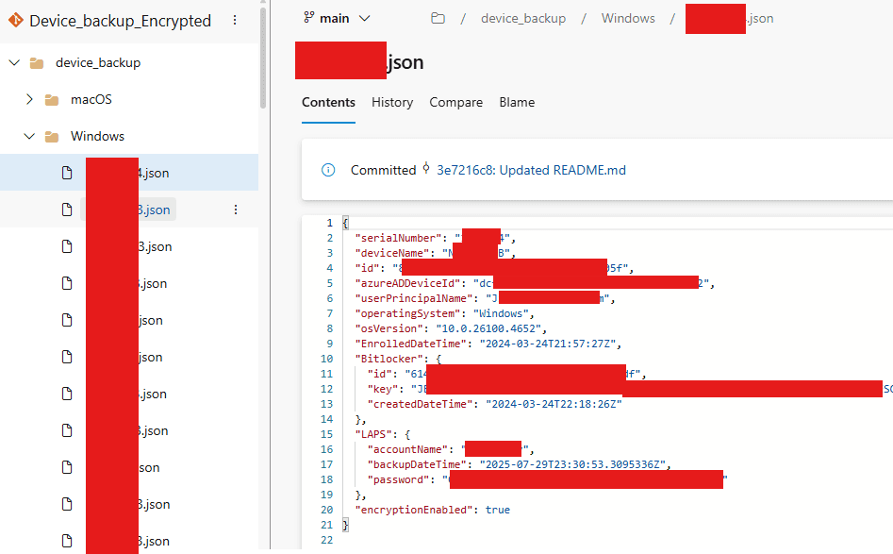Open the kebab menu beside Device_backup_Encrypted
893x554 pixels.
coord(234,19)
